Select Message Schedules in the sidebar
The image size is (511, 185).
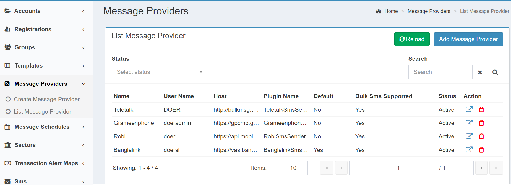(42, 127)
